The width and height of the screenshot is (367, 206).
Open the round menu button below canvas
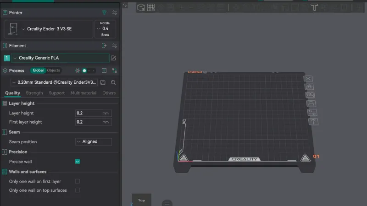[x=167, y=203]
